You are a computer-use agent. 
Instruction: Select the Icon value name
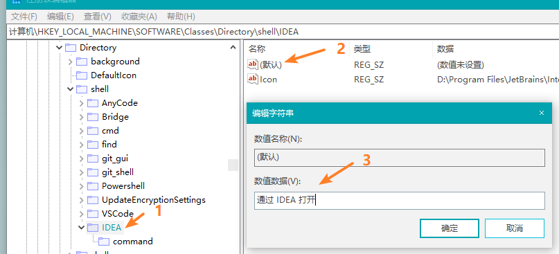[268, 79]
